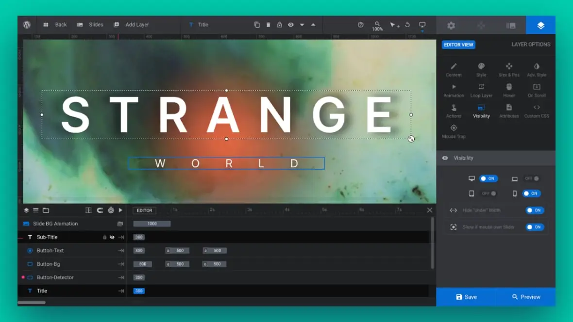Open the Mouse Trap options
The height and width of the screenshot is (322, 573).
point(454,131)
